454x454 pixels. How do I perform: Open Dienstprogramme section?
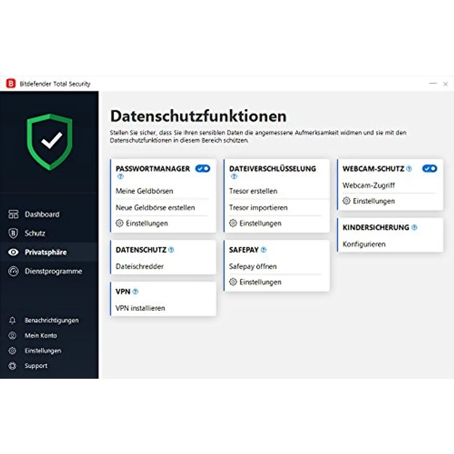54,271
